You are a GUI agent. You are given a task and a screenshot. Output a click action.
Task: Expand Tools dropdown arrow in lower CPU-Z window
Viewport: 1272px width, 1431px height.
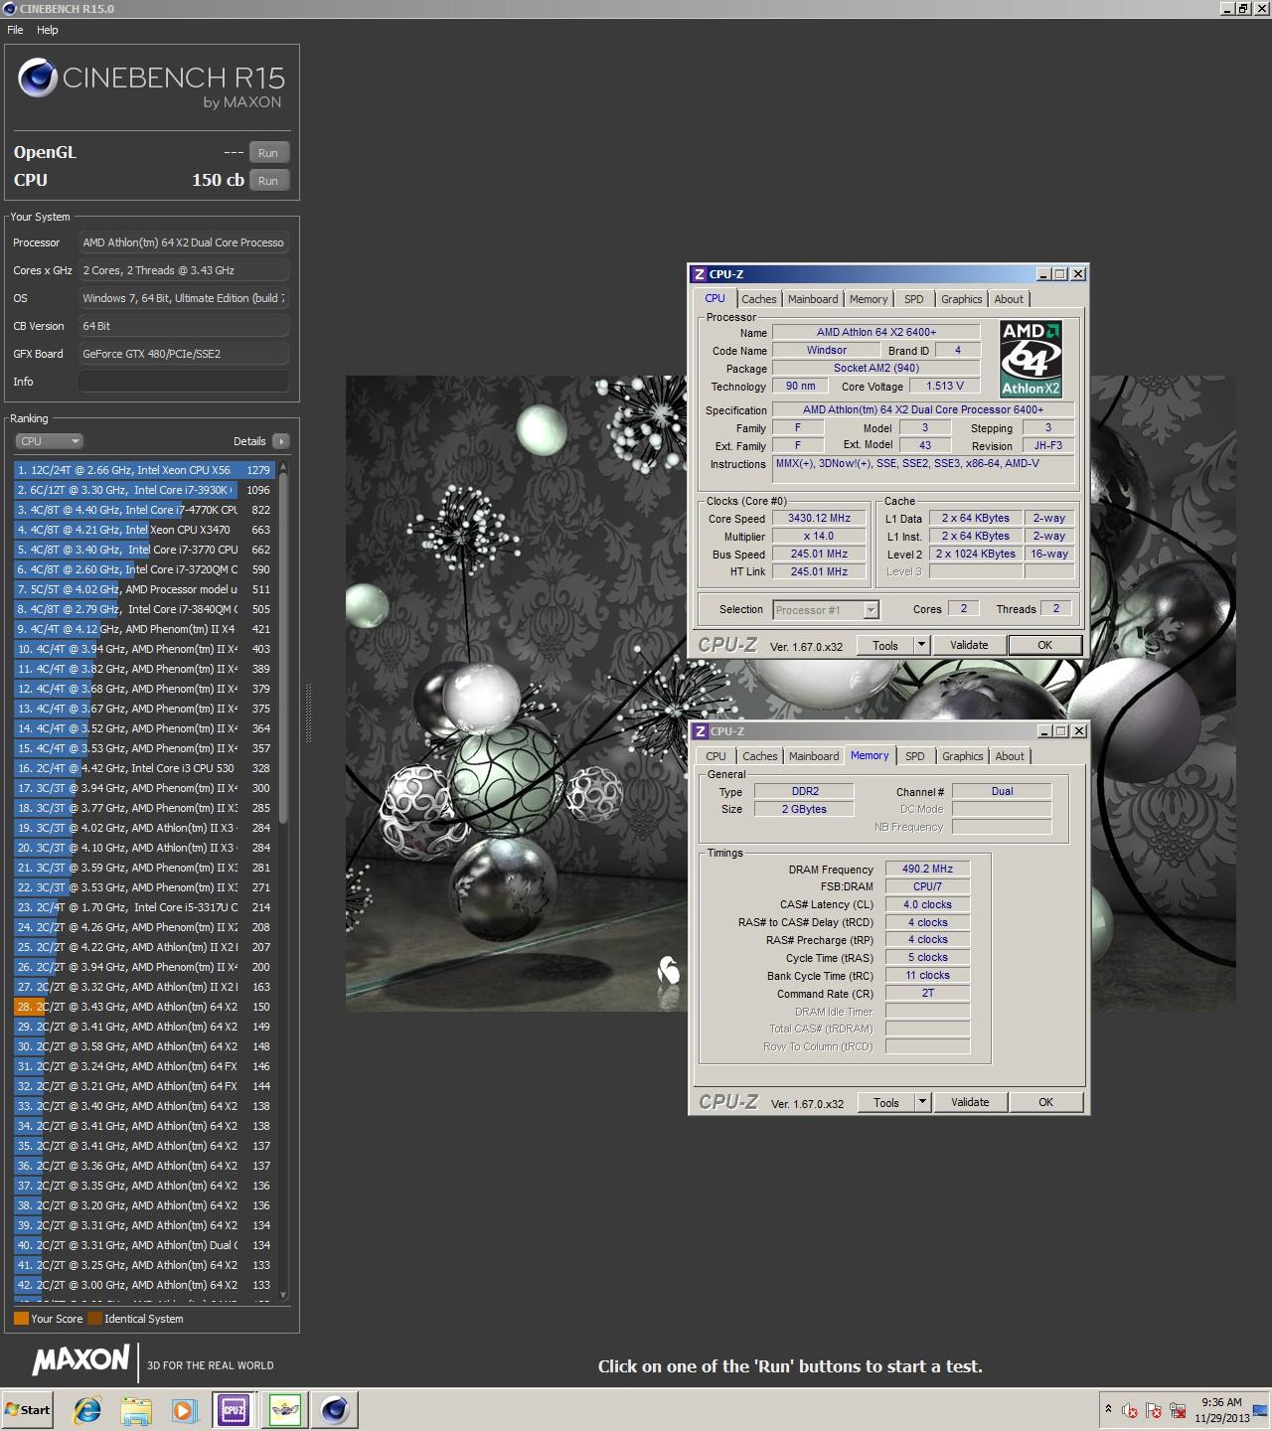click(922, 1103)
